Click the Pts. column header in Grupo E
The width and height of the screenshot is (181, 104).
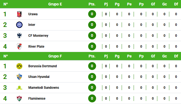coord(92,4)
